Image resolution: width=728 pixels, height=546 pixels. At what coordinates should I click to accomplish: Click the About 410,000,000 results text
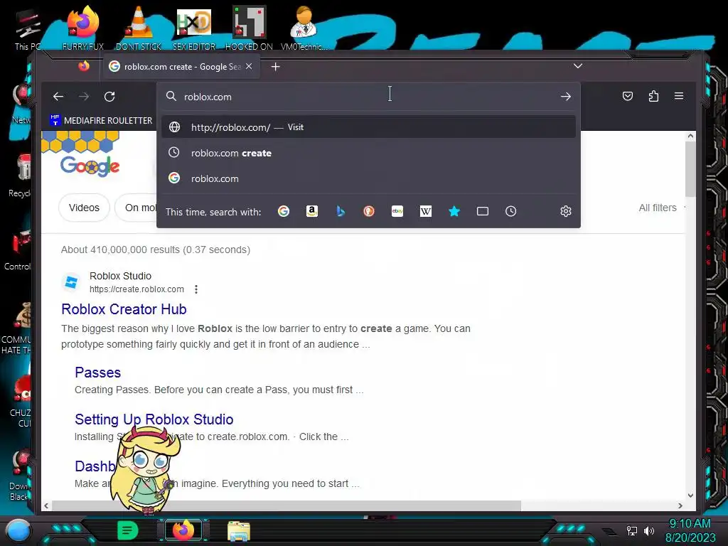(156, 250)
